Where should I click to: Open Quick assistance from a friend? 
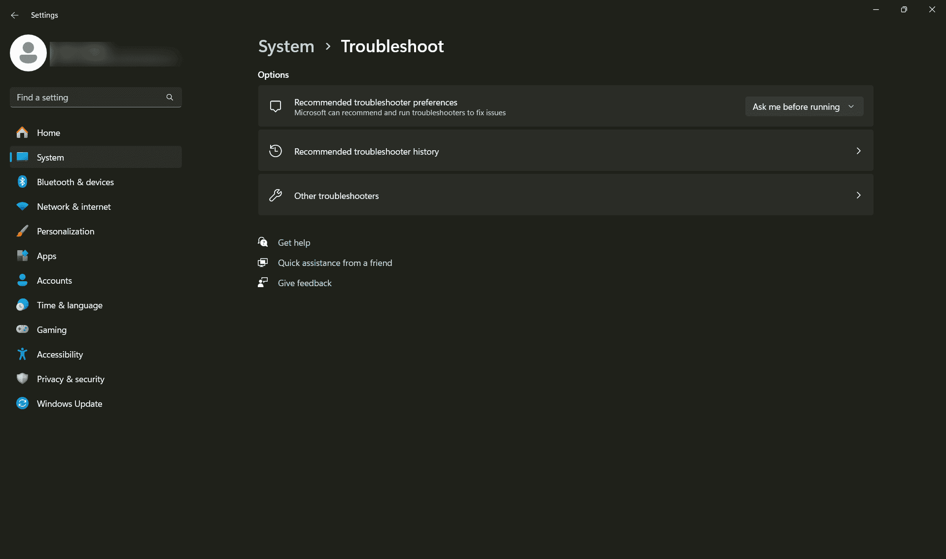point(335,263)
